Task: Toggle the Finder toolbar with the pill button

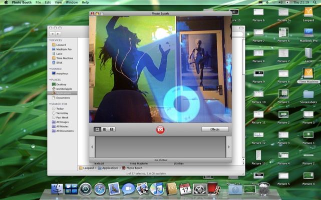Action: 241,28
